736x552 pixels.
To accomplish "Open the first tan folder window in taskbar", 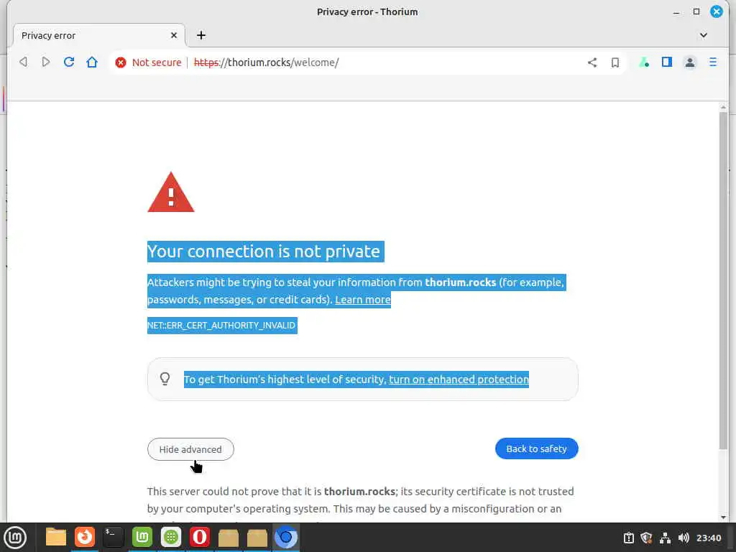I will (x=229, y=538).
